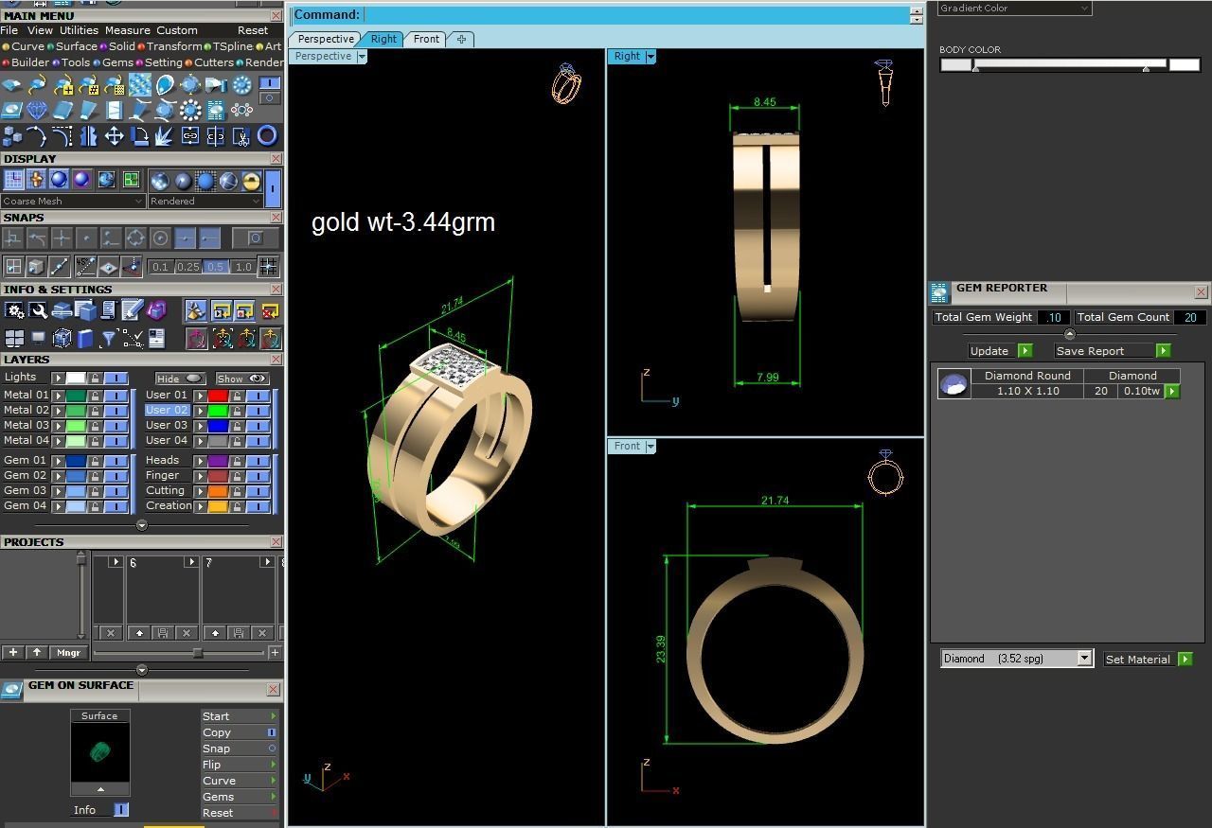Image resolution: width=1212 pixels, height=828 pixels.
Task: Open the Utilities menu
Action: (x=79, y=30)
